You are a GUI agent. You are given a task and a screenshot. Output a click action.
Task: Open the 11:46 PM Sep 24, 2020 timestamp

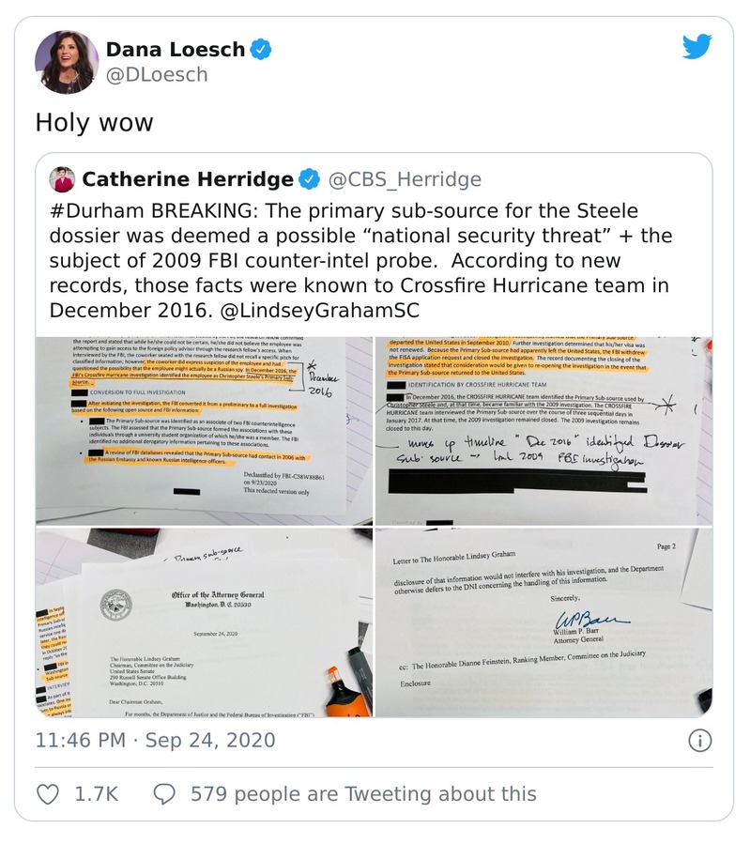(155, 740)
